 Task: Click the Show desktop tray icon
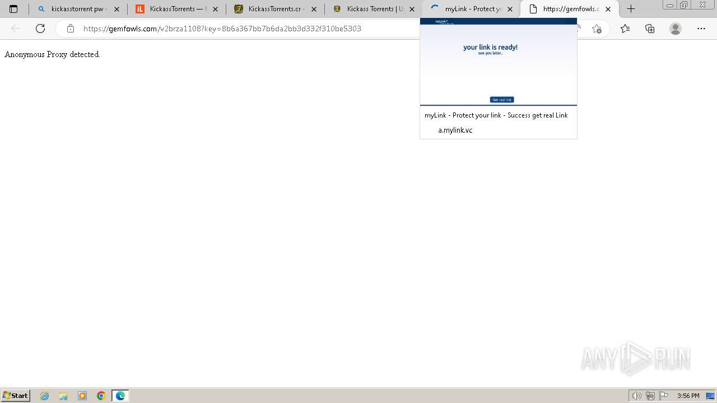(x=710, y=396)
